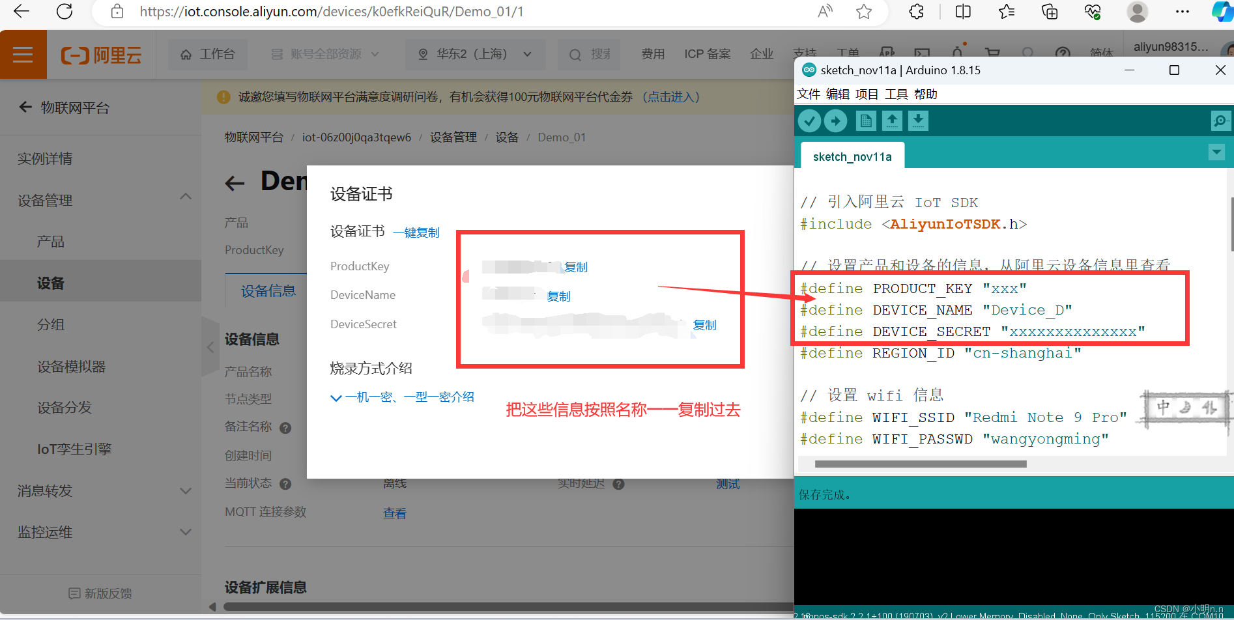This screenshot has width=1234, height=620.
Task: Click the Aliyun logo
Action: pyautogui.click(x=101, y=55)
